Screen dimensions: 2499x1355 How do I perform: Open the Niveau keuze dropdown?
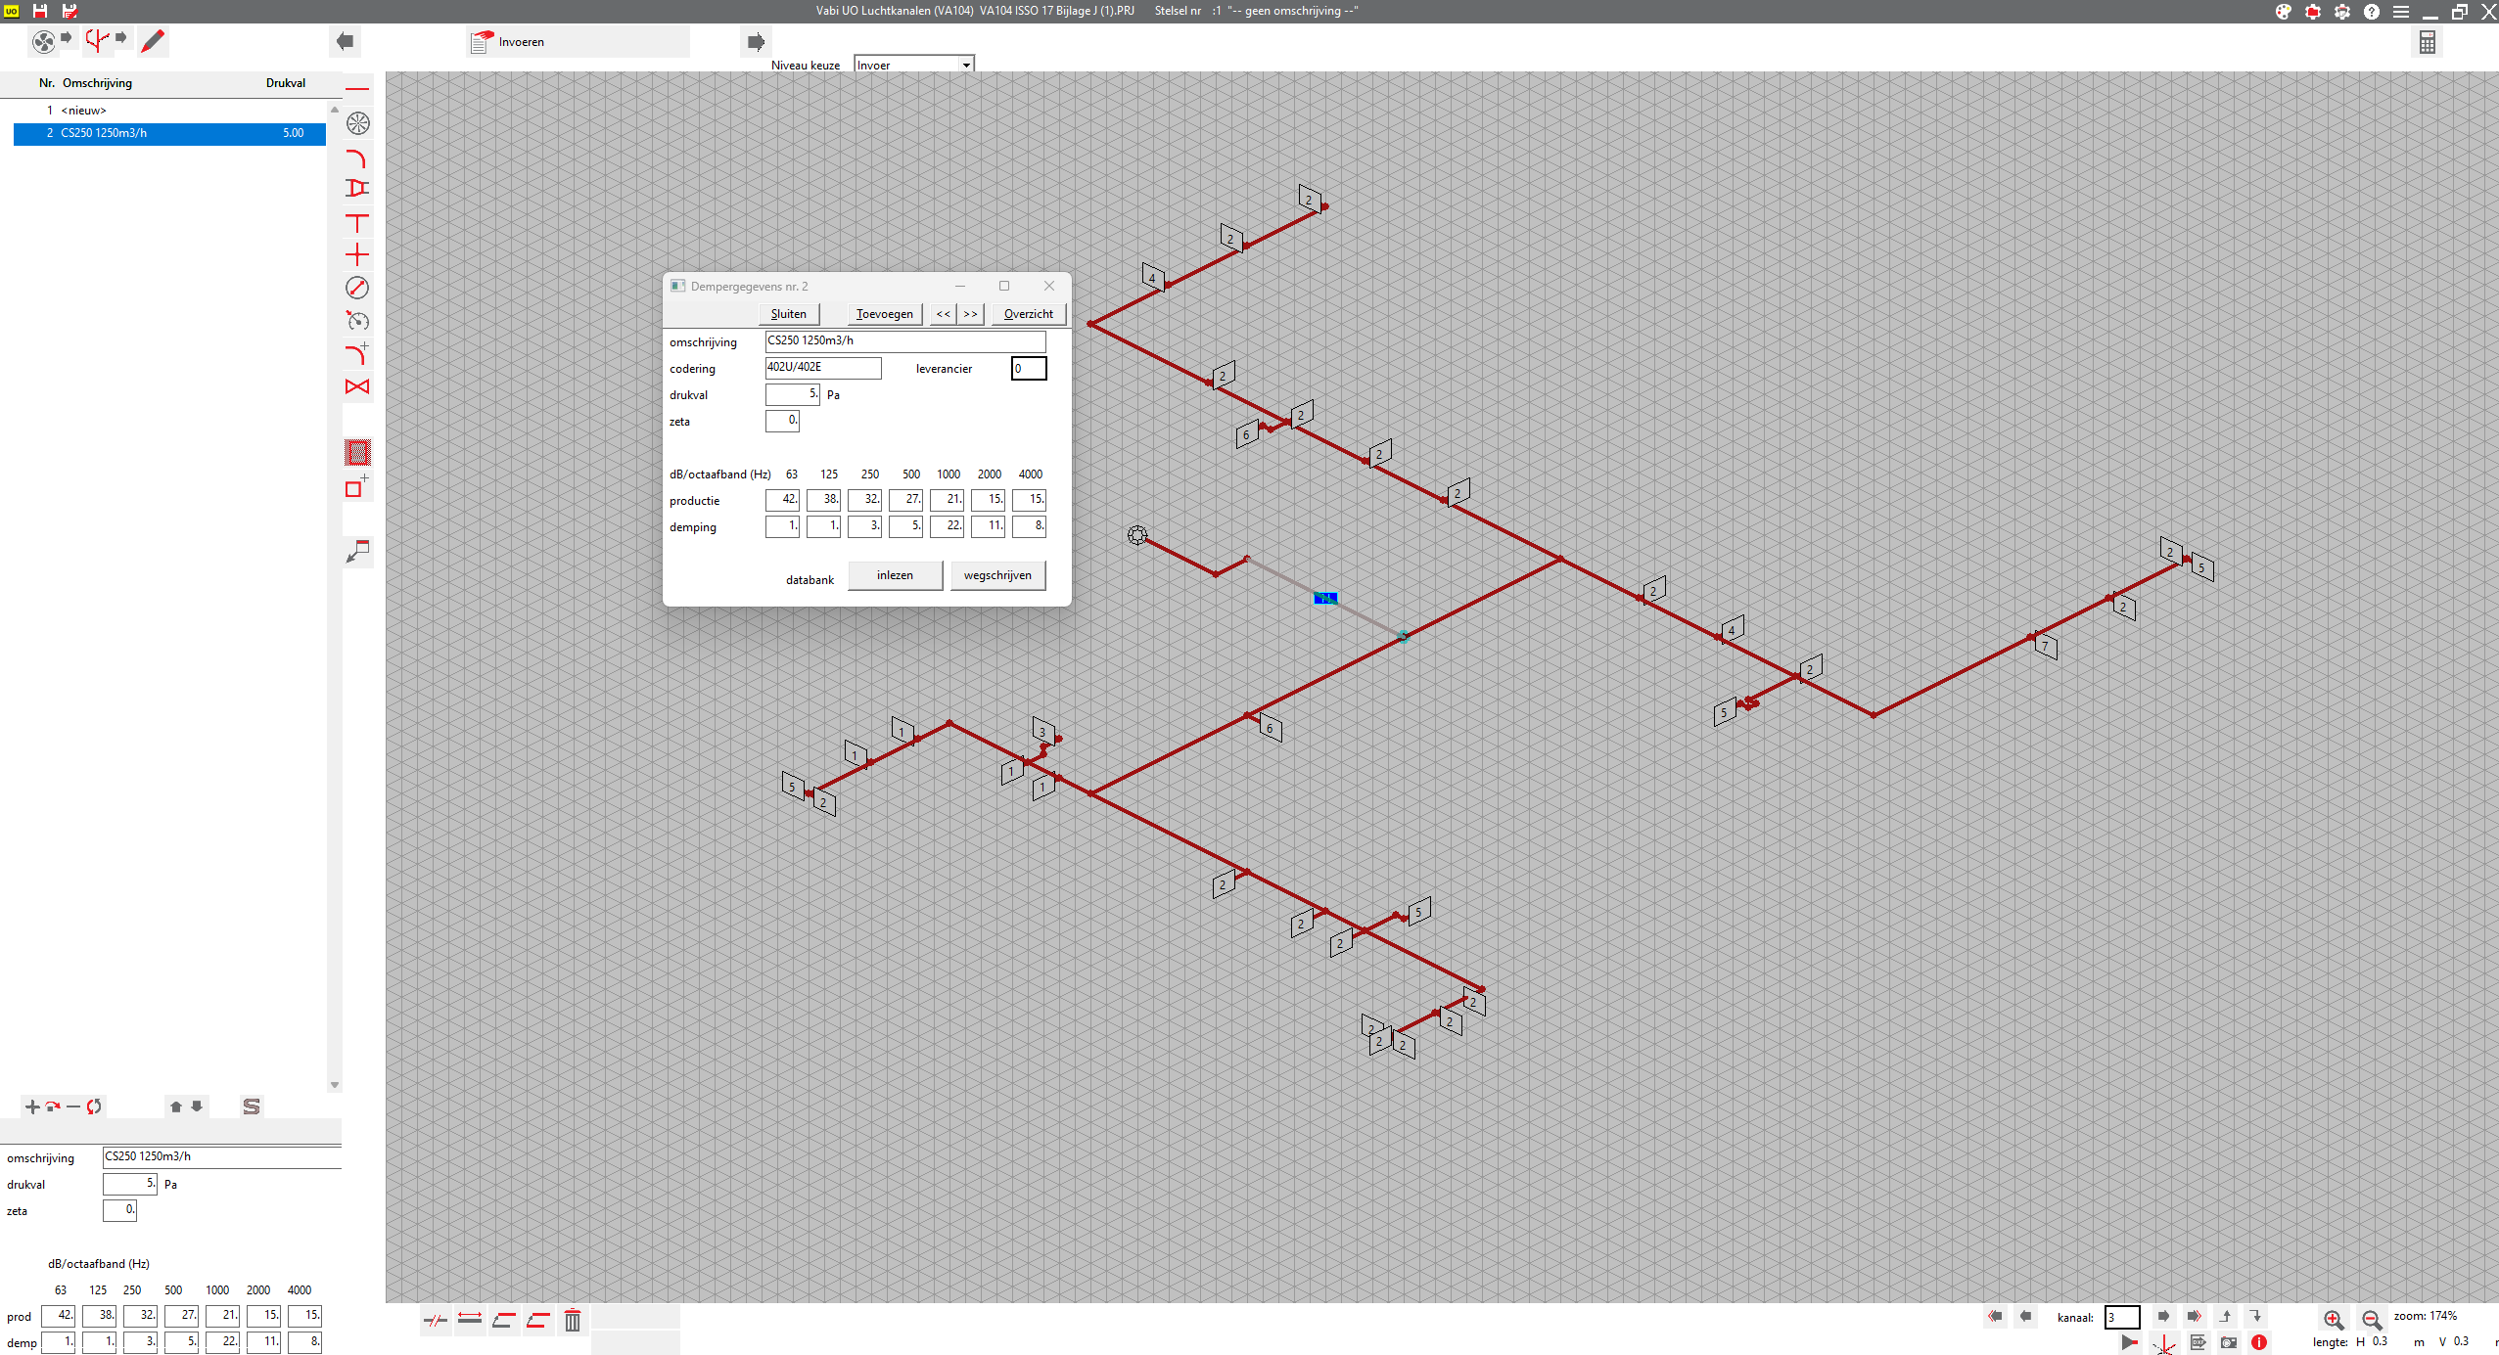coord(965,66)
